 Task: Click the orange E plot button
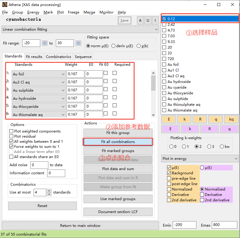click(x=169, y=119)
